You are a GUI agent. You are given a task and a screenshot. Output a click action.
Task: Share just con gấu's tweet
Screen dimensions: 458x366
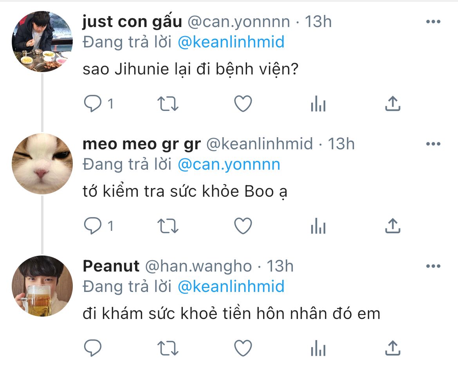pos(392,104)
